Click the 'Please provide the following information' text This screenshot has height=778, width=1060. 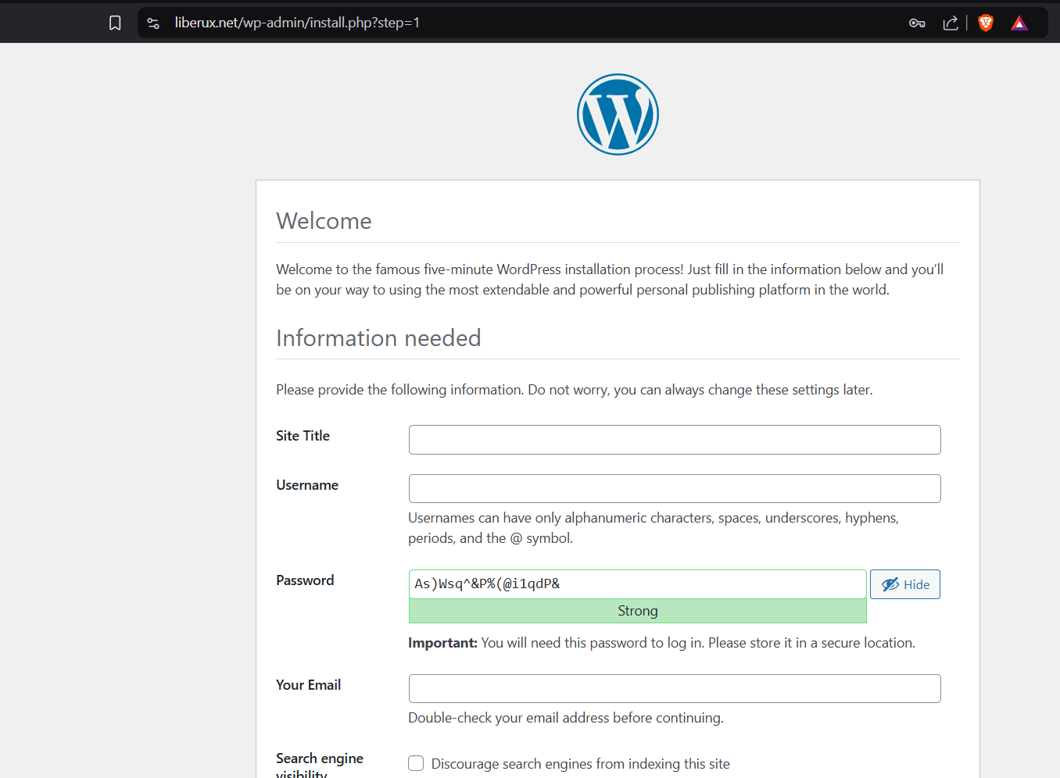point(575,390)
